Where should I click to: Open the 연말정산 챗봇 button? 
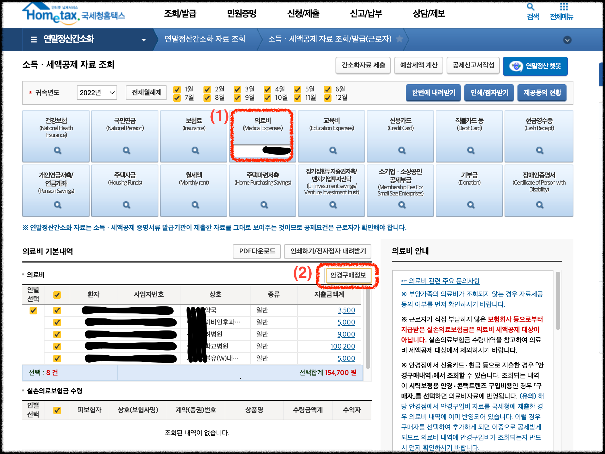click(x=535, y=66)
